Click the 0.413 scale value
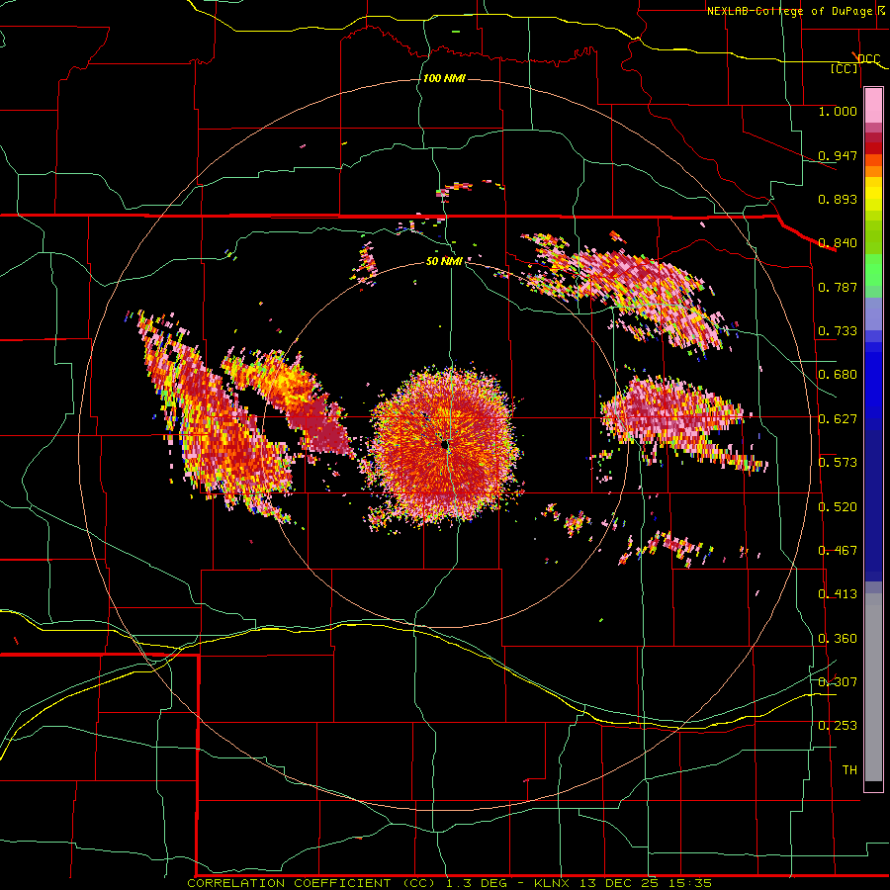Screen dimensions: 890x890 coord(838,594)
